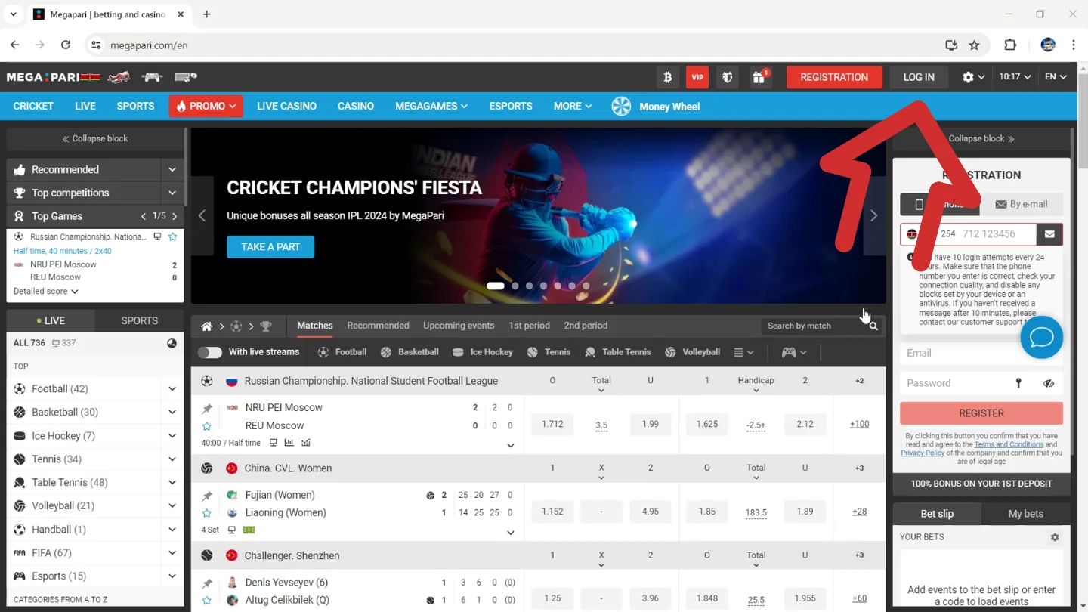Switch to the Upcoming events tab

(x=459, y=326)
